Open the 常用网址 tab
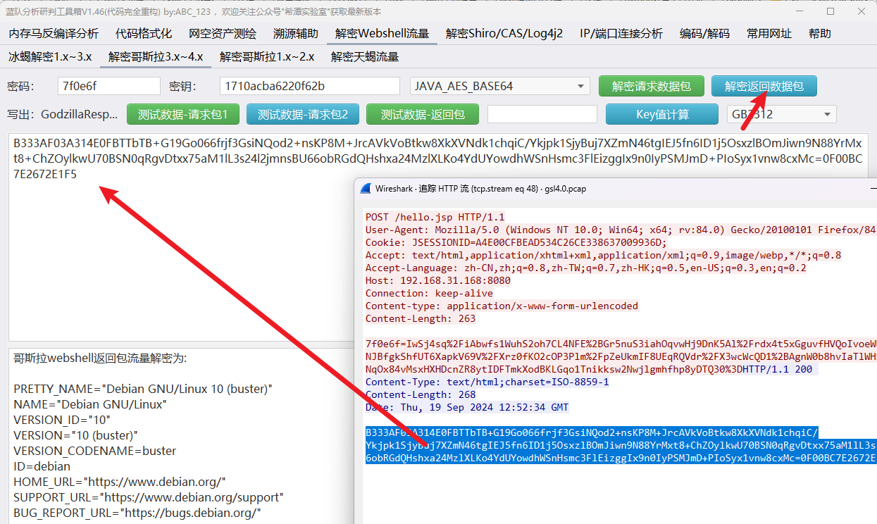This screenshot has height=524, width=877. coord(769,33)
